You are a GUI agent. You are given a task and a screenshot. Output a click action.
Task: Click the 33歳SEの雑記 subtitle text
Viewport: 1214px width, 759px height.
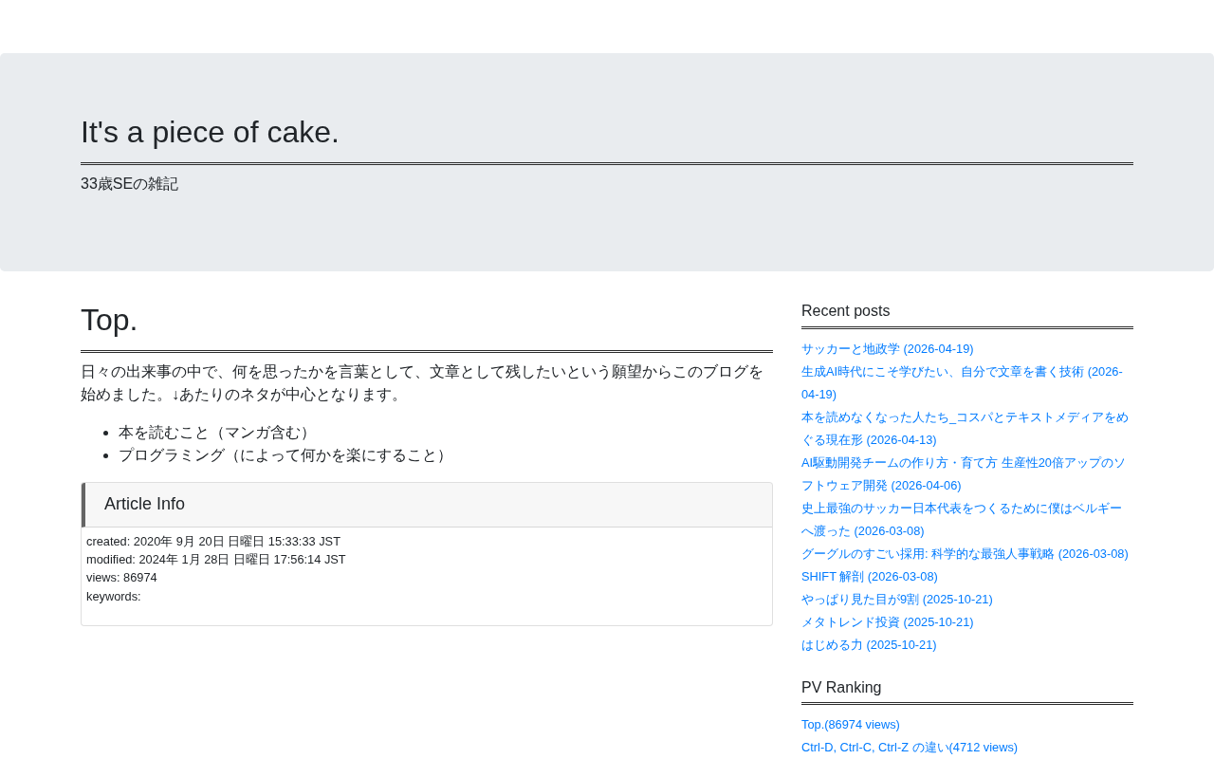coord(129,184)
